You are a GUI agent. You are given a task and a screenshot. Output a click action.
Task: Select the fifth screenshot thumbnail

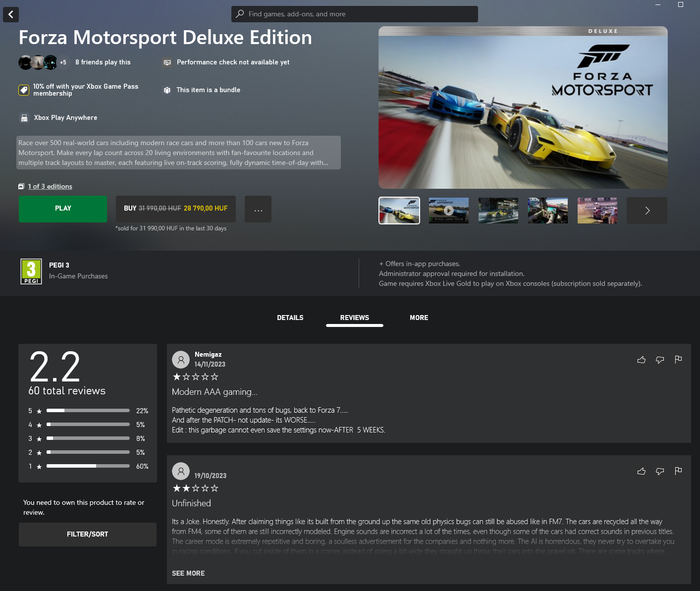coord(597,211)
